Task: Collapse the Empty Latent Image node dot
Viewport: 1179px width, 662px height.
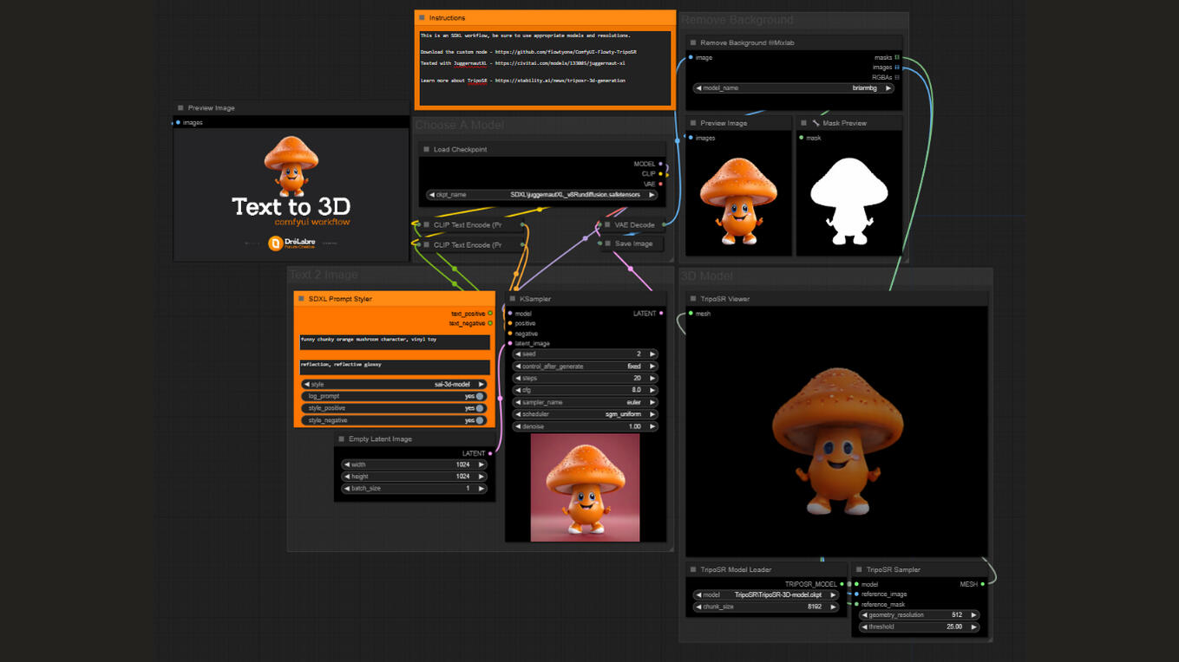Action: point(341,439)
